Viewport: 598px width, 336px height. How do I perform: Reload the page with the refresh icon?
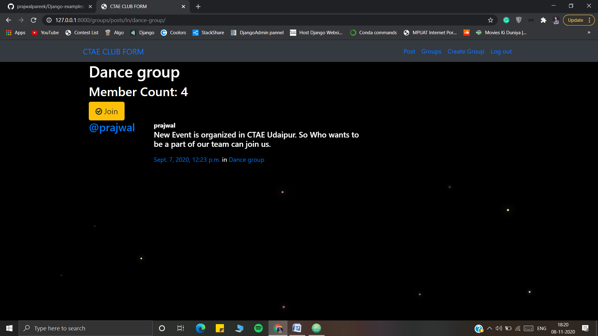[x=33, y=20]
